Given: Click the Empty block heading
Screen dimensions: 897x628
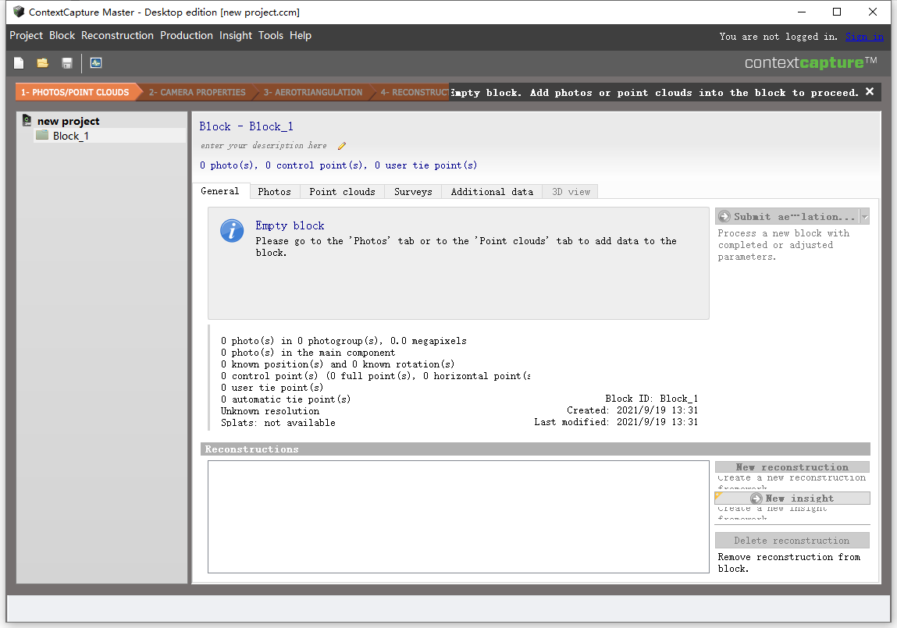Looking at the screenshot, I should pyautogui.click(x=290, y=225).
